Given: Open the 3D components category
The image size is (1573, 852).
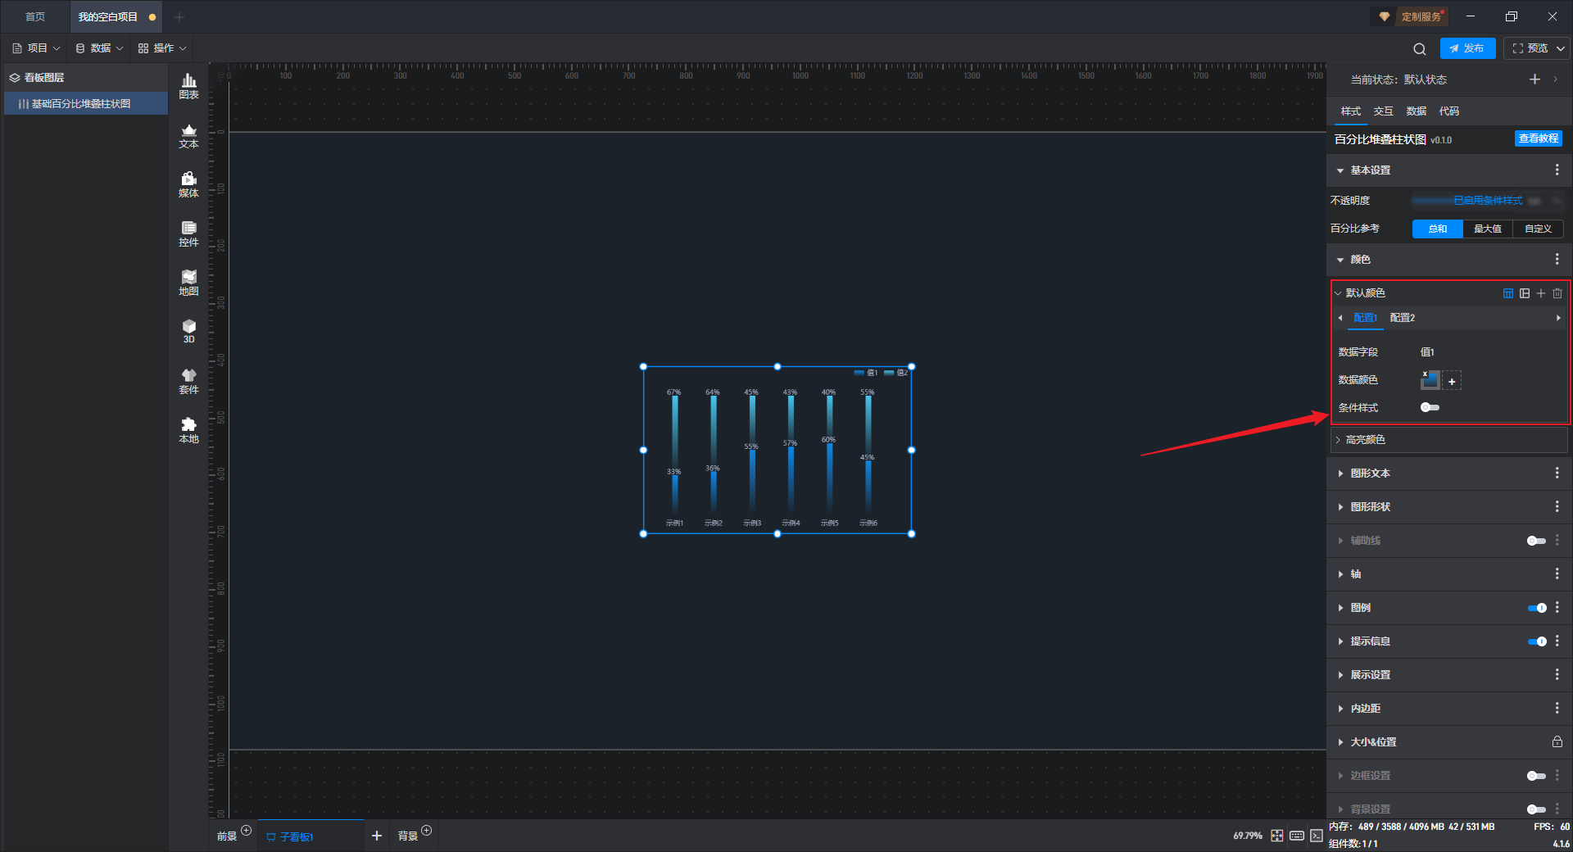Looking at the screenshot, I should [188, 331].
